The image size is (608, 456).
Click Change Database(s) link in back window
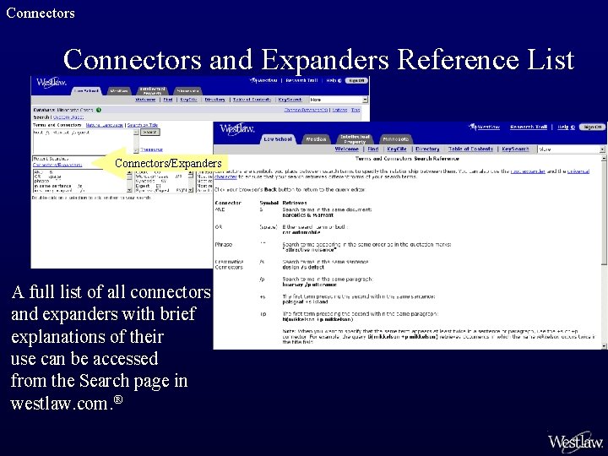tap(306, 110)
